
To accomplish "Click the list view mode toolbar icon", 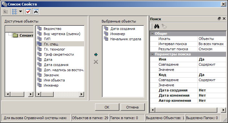I will (x=15, y=12).
